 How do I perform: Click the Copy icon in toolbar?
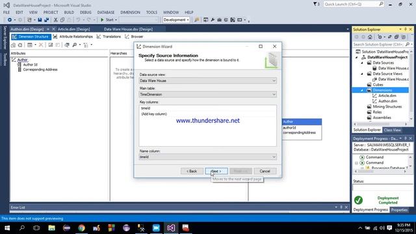click(62, 20)
